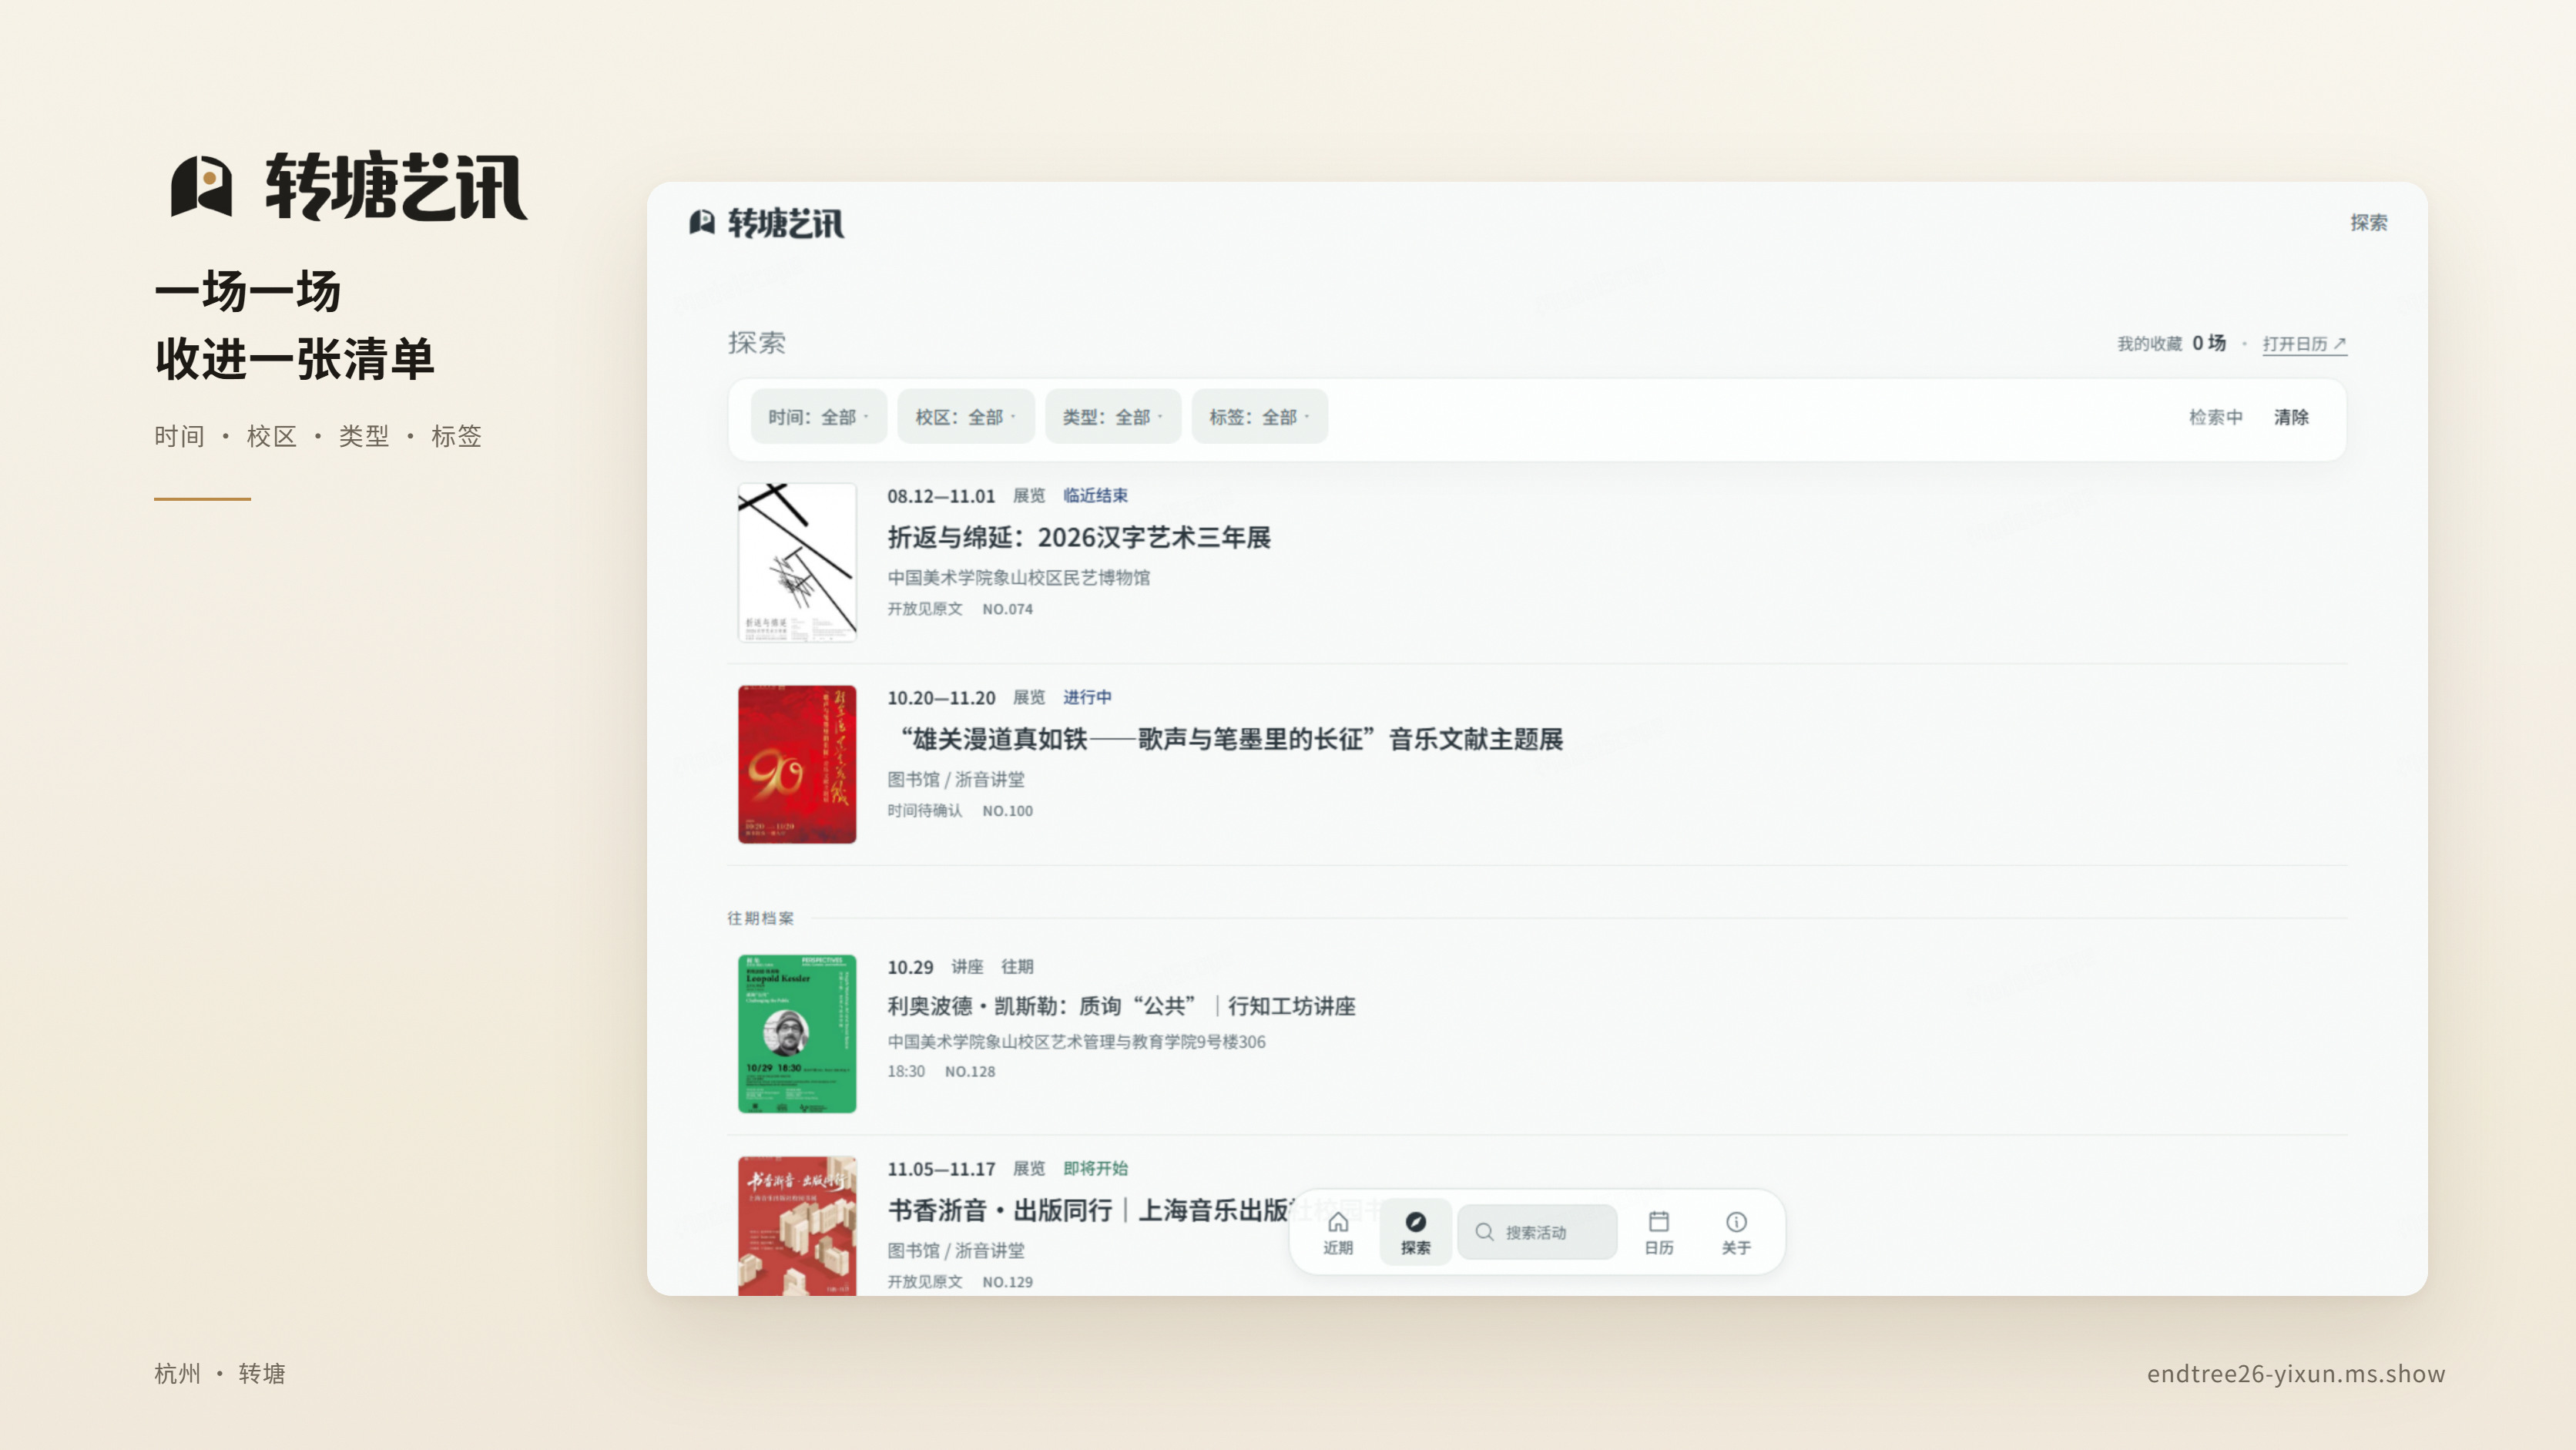This screenshot has height=1450, width=2576.
Task: Open the 雄关漫道真如铁 音乐文献主题展 title
Action: (1226, 740)
